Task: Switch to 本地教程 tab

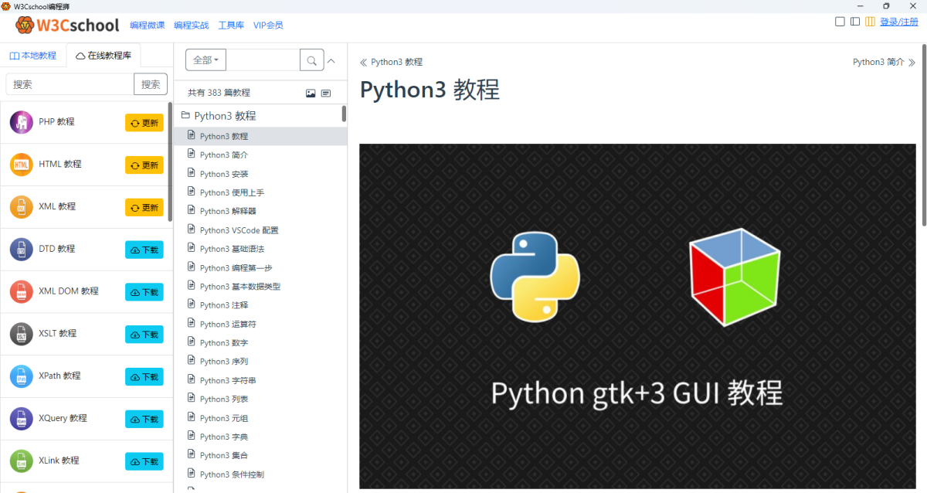Action: click(x=33, y=56)
